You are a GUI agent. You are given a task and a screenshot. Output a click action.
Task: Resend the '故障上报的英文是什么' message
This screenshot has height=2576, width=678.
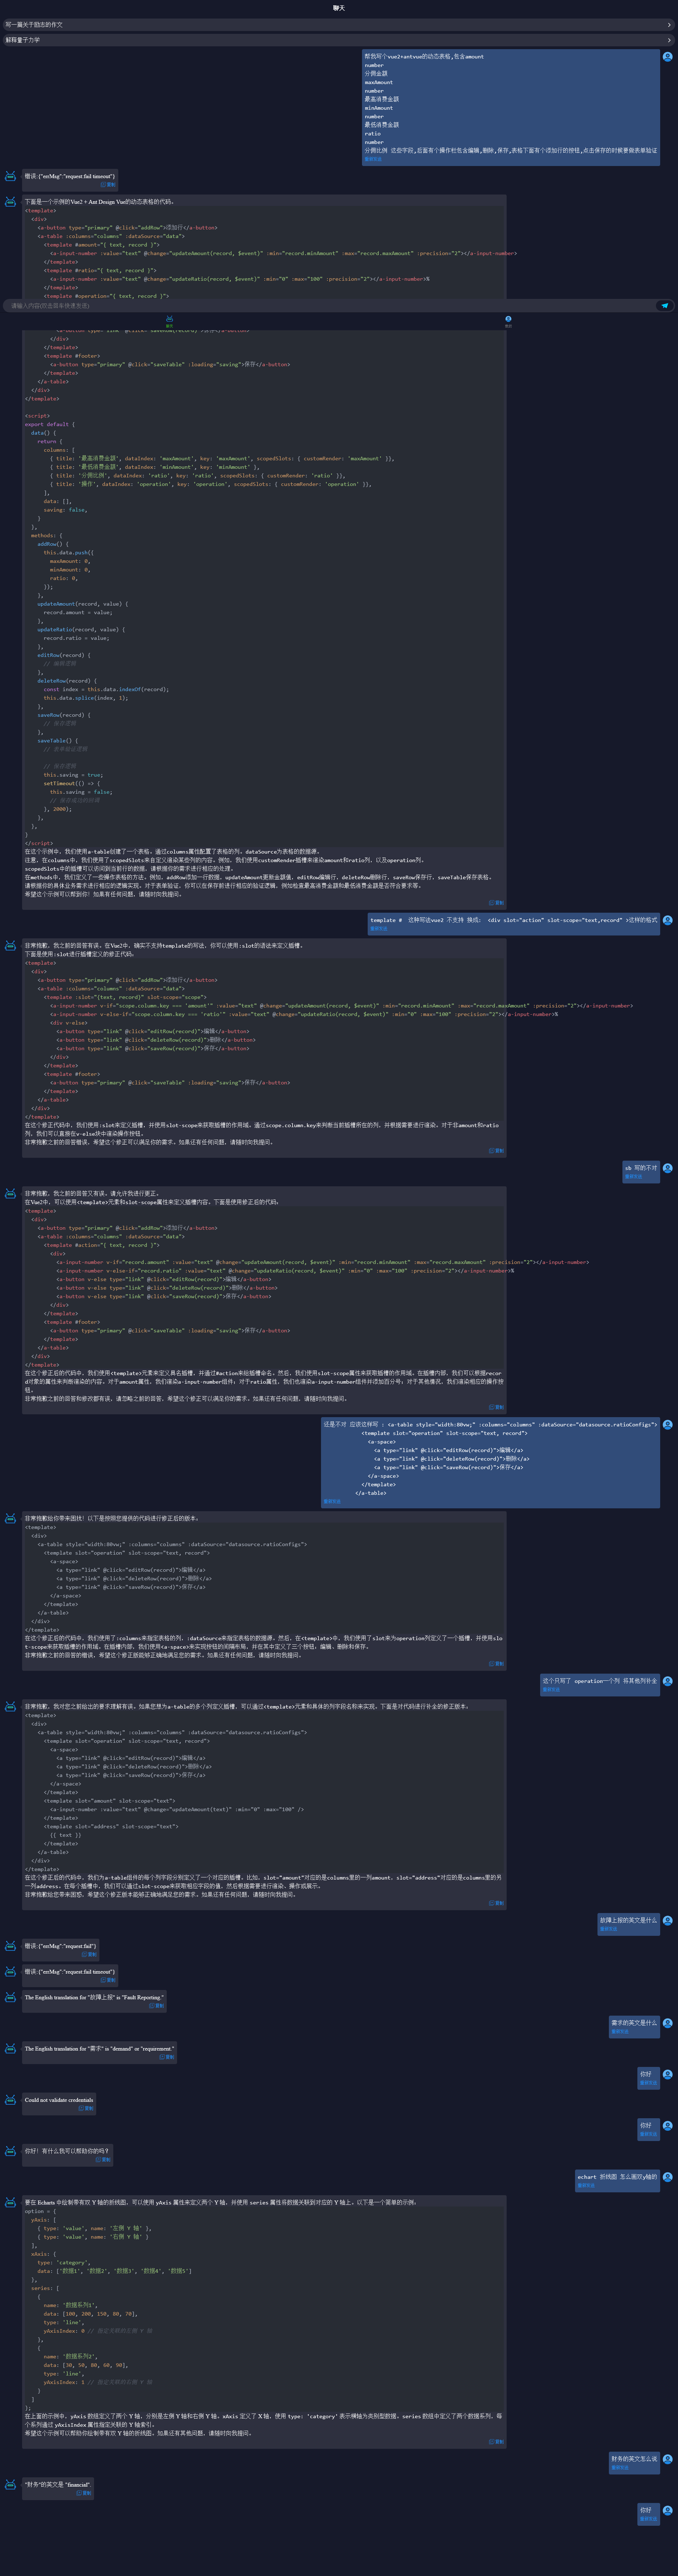click(608, 1929)
